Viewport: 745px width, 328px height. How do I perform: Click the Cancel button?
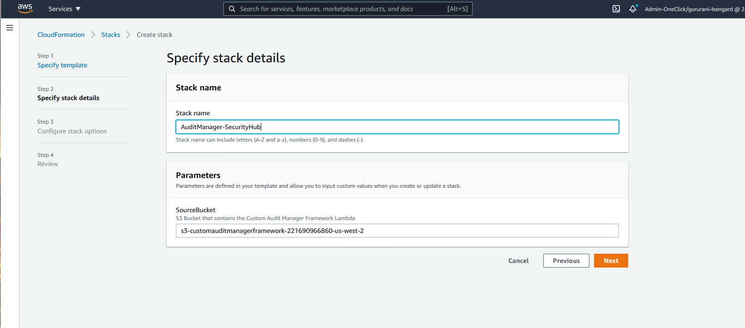[518, 261]
